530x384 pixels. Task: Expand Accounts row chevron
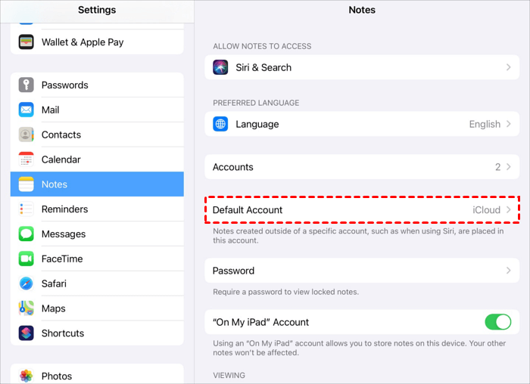point(508,167)
